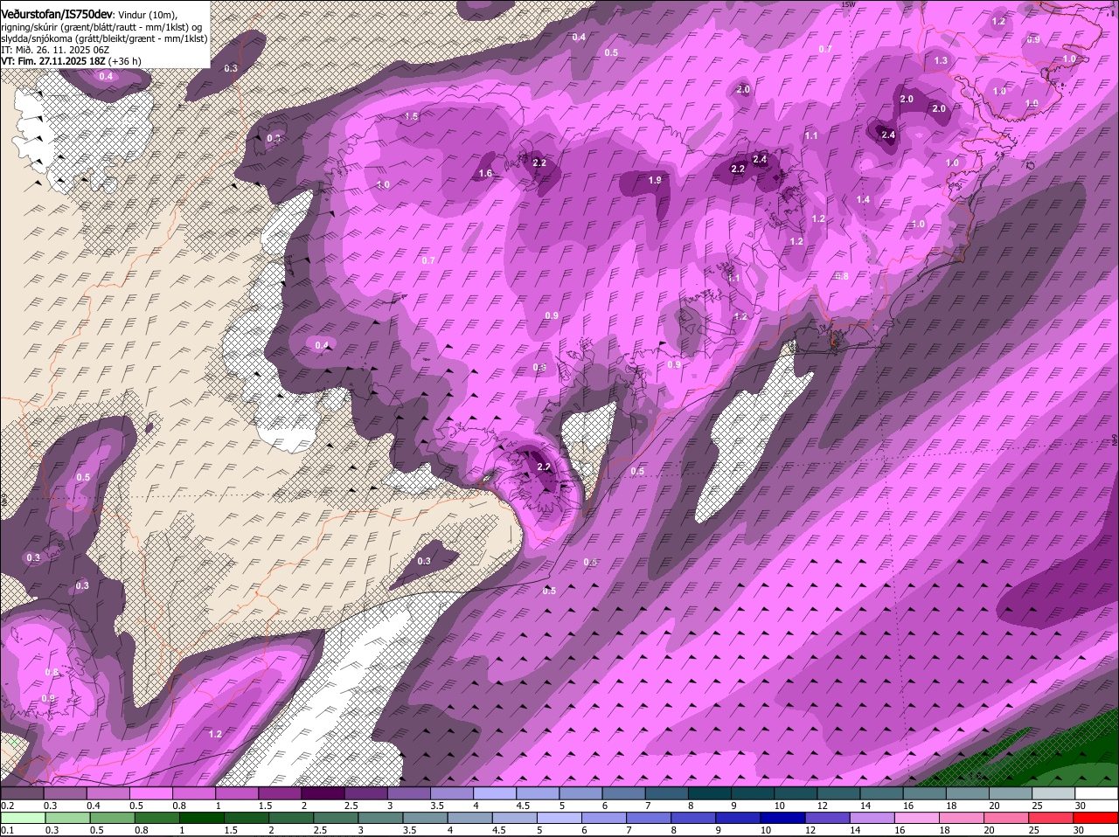Click the bright pink 0.5–0.8 snow legend swatch
Viewport: 1119px width, 837px height.
click(x=150, y=792)
